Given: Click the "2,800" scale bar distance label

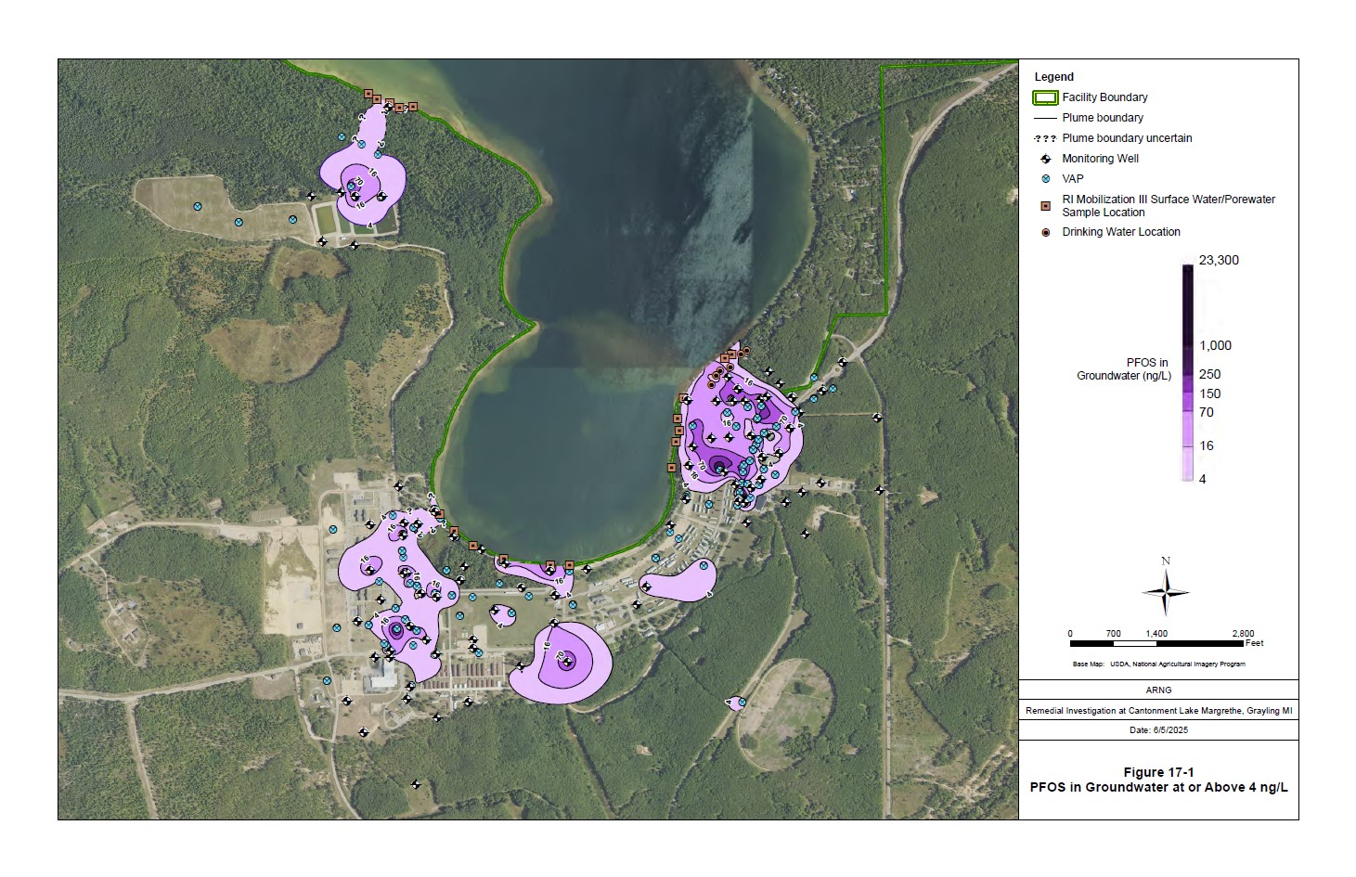Looking at the screenshot, I should coord(1243,634).
